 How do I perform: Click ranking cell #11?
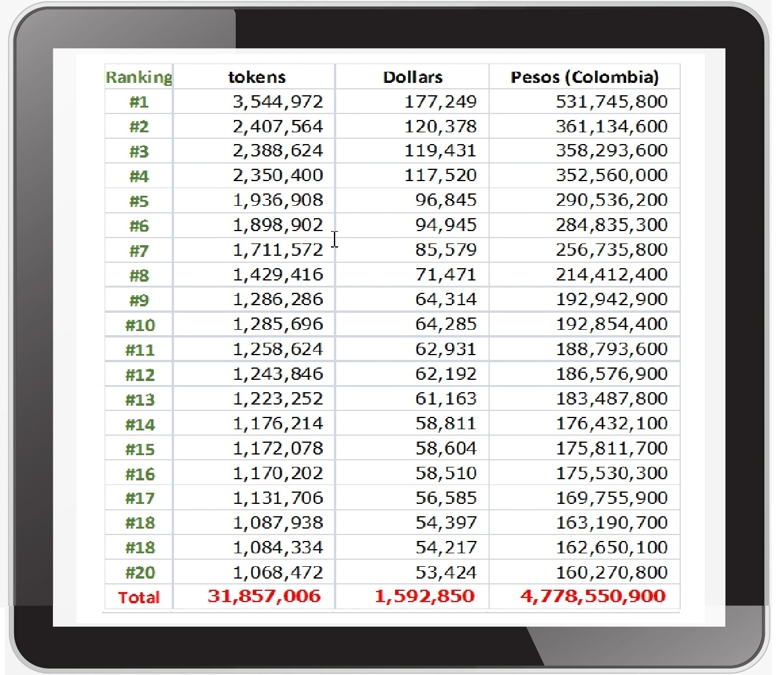(140, 350)
